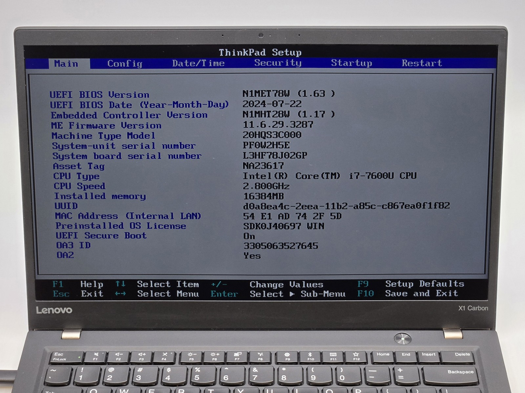Click System board serial number label
Viewport: 525px width, 393px height.
[127, 156]
